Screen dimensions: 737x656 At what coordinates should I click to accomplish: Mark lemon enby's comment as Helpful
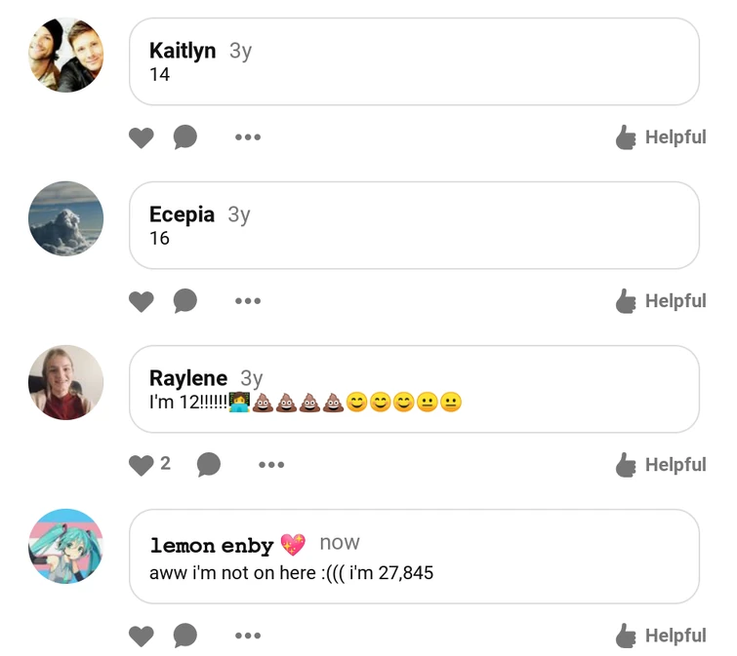pyautogui.click(x=661, y=636)
